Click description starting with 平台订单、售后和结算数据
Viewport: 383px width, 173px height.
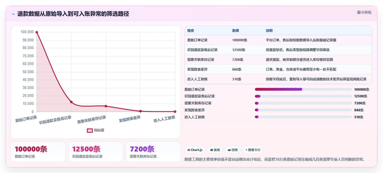(x=301, y=40)
